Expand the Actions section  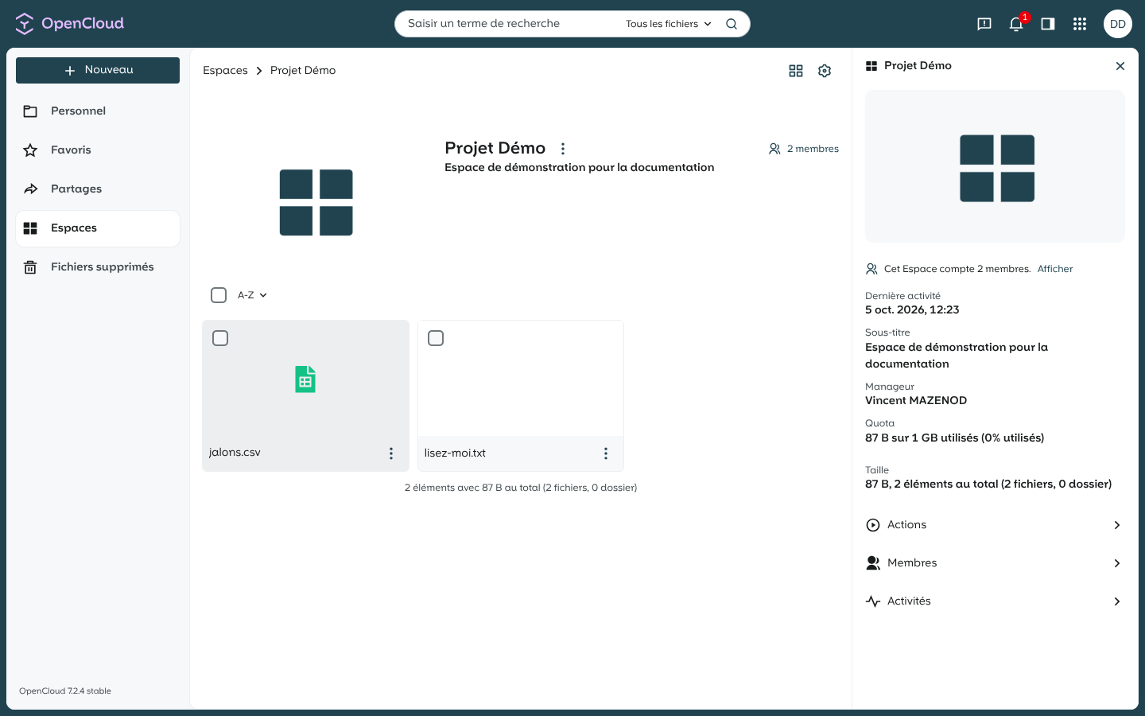(x=995, y=525)
